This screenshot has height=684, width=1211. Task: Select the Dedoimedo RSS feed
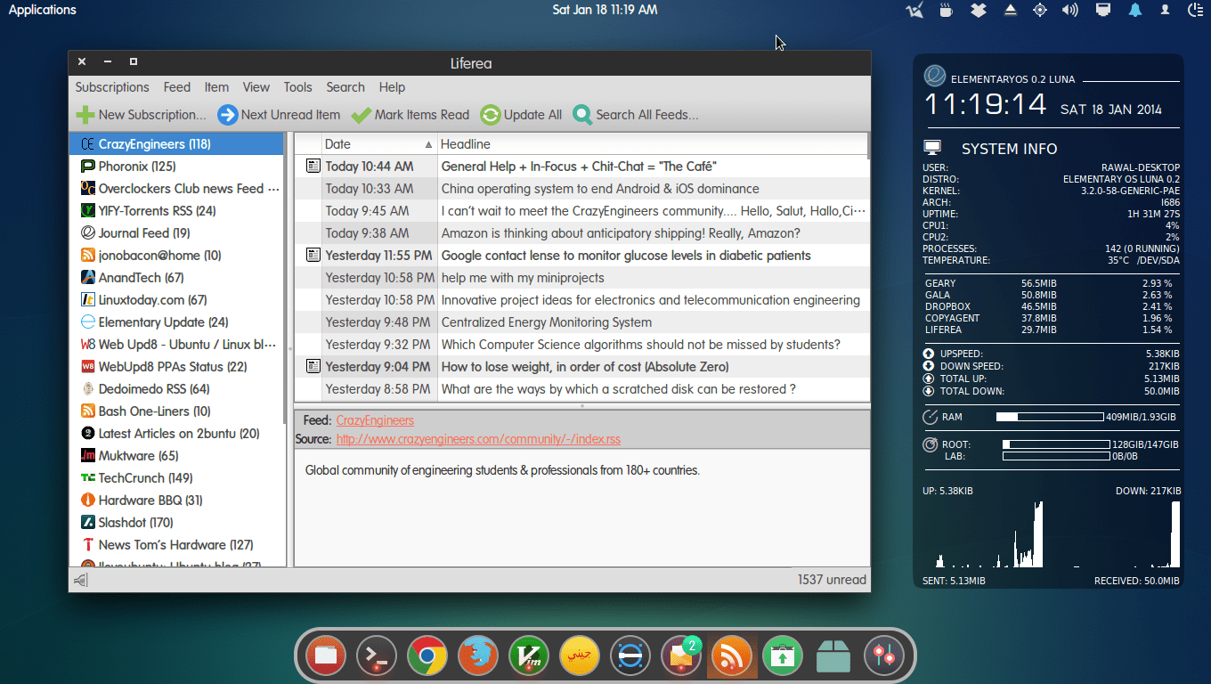(176, 389)
